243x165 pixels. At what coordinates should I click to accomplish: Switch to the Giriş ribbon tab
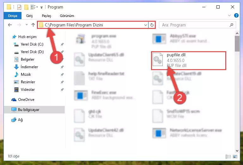tap(29, 16)
